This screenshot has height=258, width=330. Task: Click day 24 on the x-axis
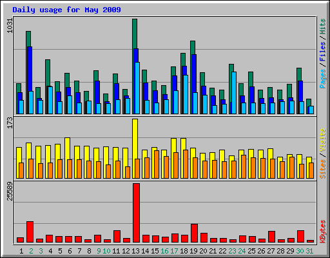242,251
